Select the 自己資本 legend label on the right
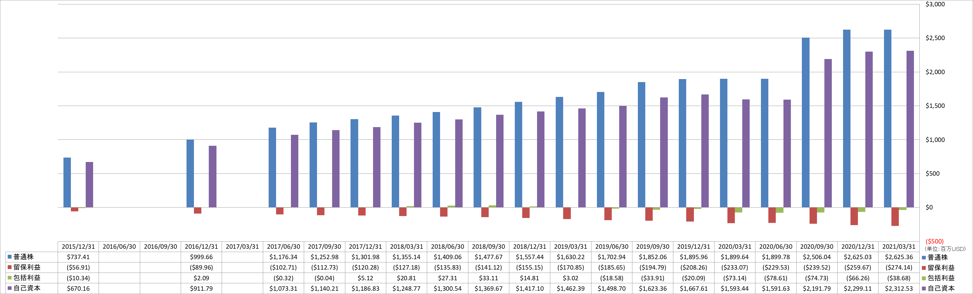 [x=941, y=288]
